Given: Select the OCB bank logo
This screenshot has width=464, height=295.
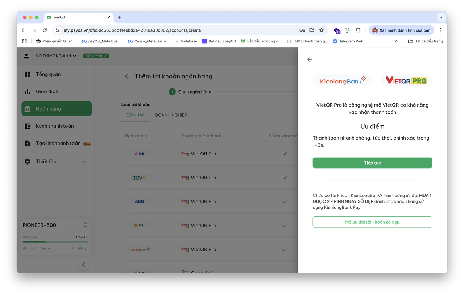Looking at the screenshot, I should pyautogui.click(x=139, y=225).
